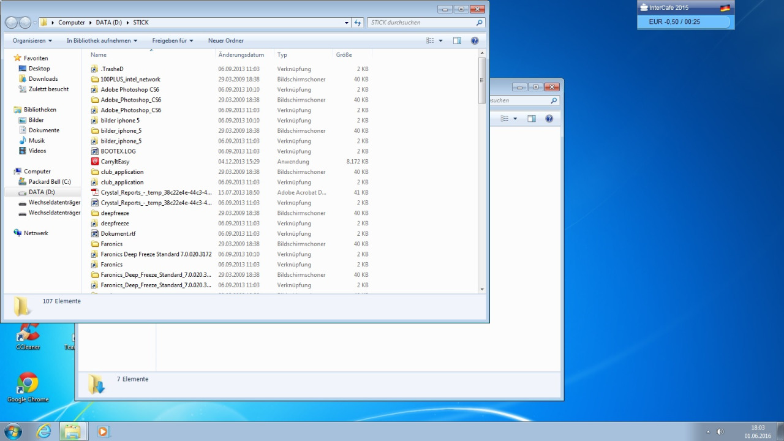This screenshot has width=784, height=441.
Task: Select DATA (D:) in the navigation pane
Action: click(42, 192)
